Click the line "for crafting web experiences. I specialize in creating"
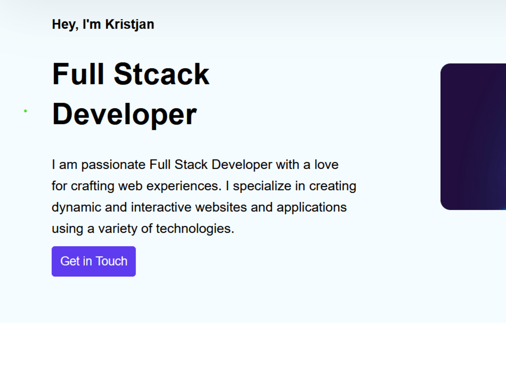 coord(204,186)
